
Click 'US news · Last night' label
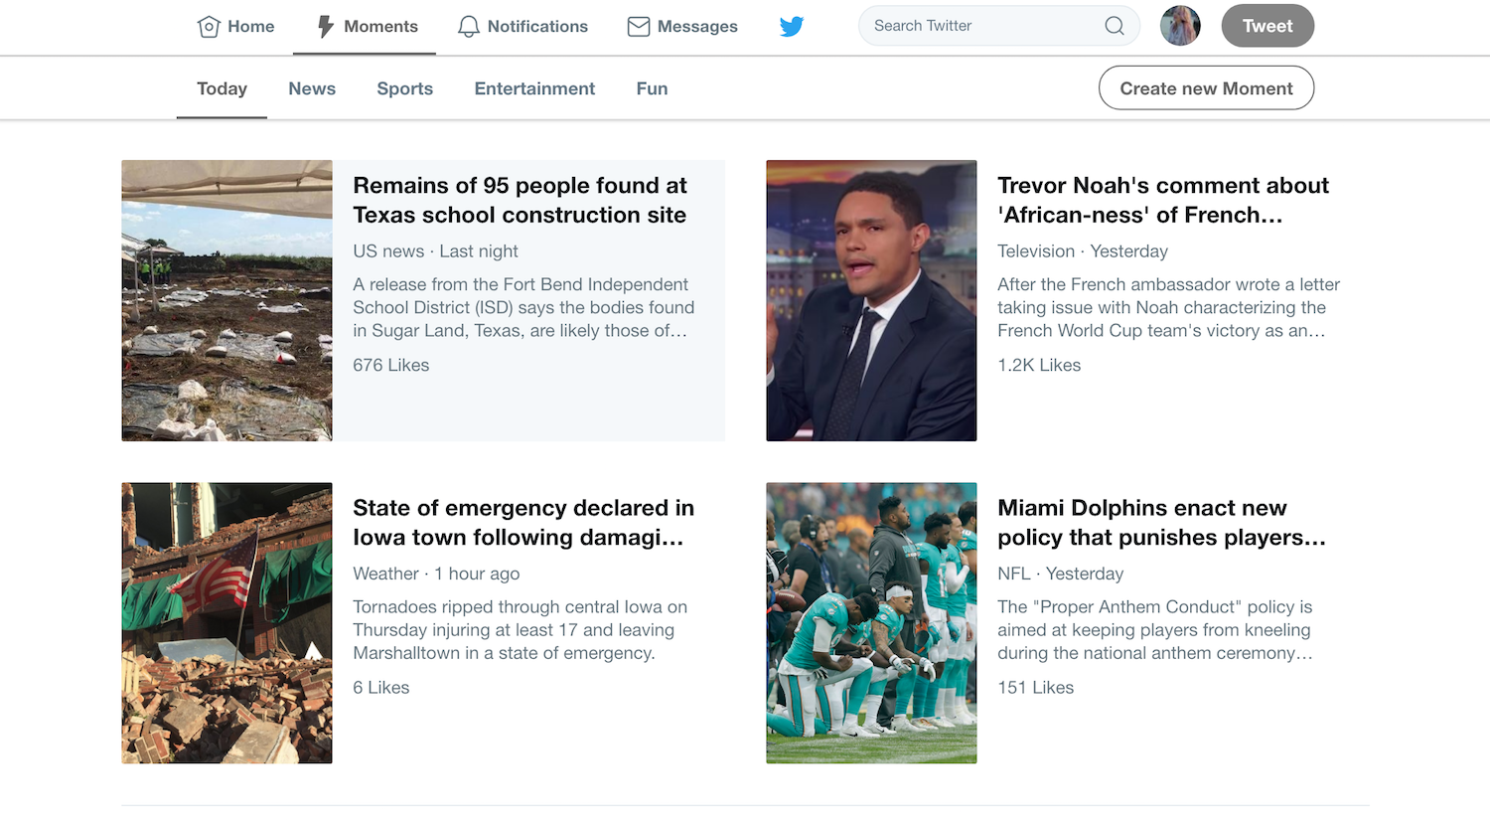point(435,251)
